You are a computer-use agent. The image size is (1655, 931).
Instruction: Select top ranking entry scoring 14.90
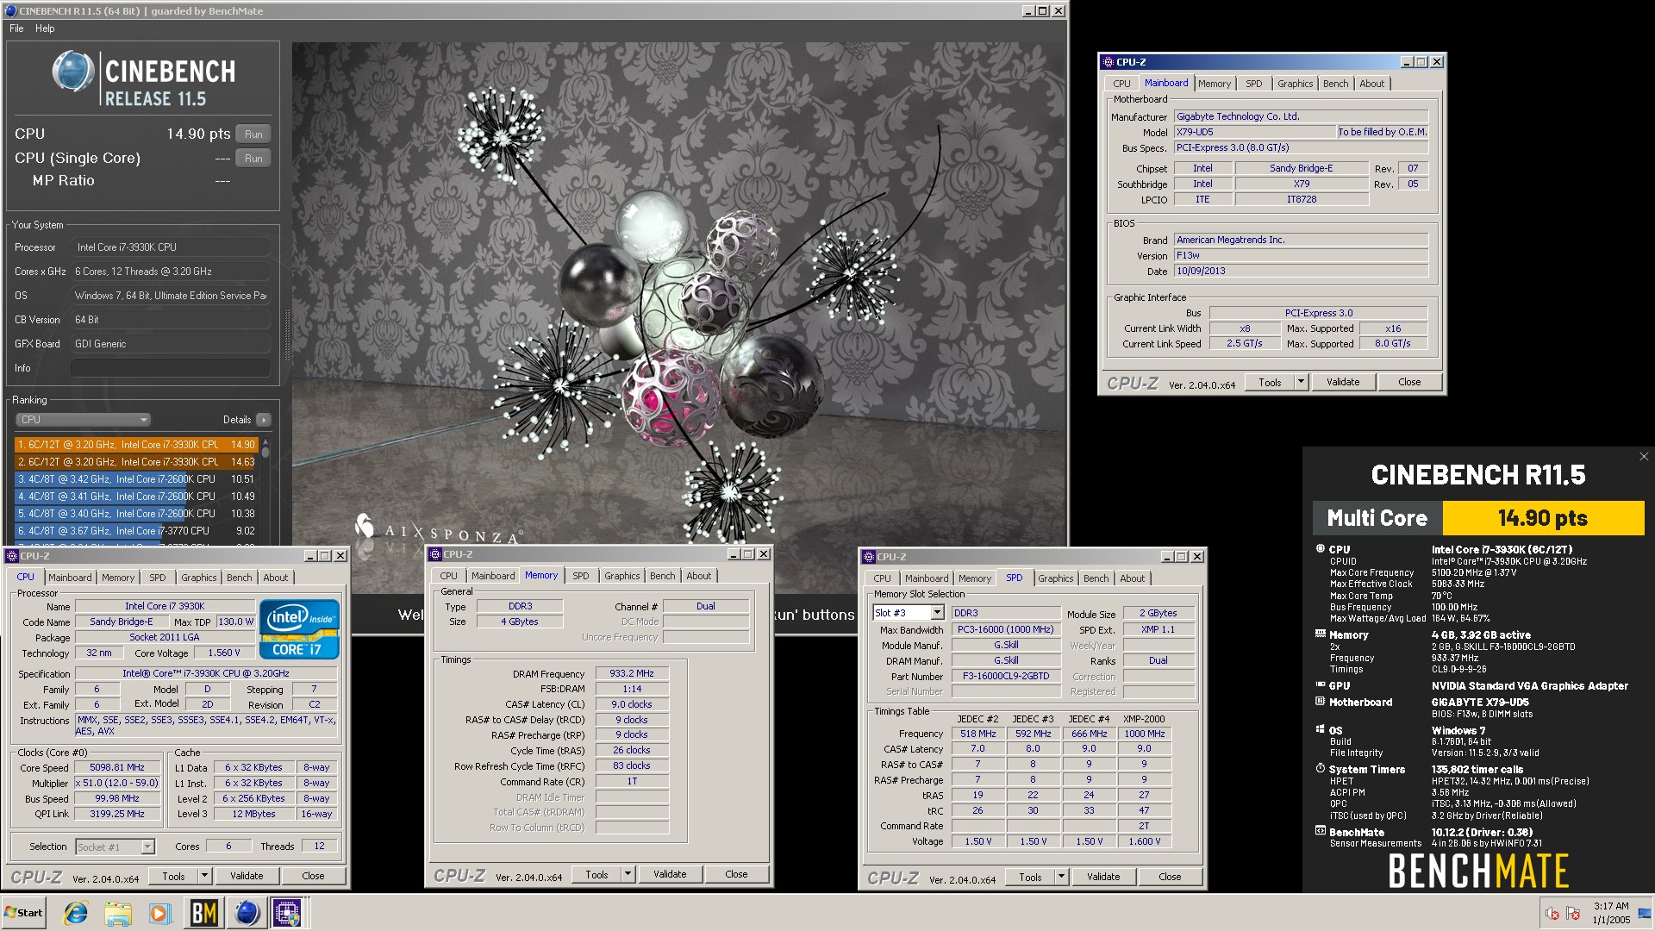pos(136,445)
